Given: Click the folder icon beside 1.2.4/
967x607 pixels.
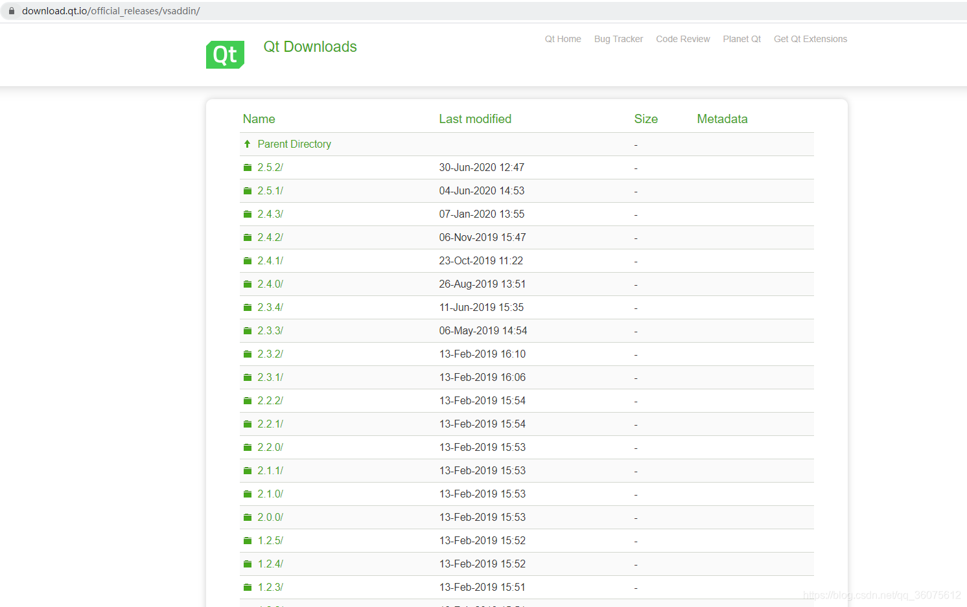Looking at the screenshot, I should 248,564.
